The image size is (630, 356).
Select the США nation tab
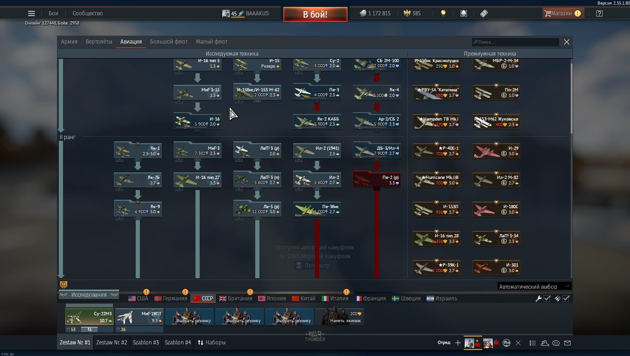(x=138, y=299)
